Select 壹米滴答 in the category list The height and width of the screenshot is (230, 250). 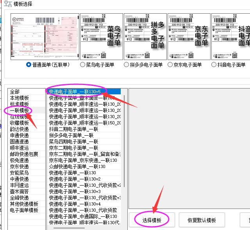point(27,191)
